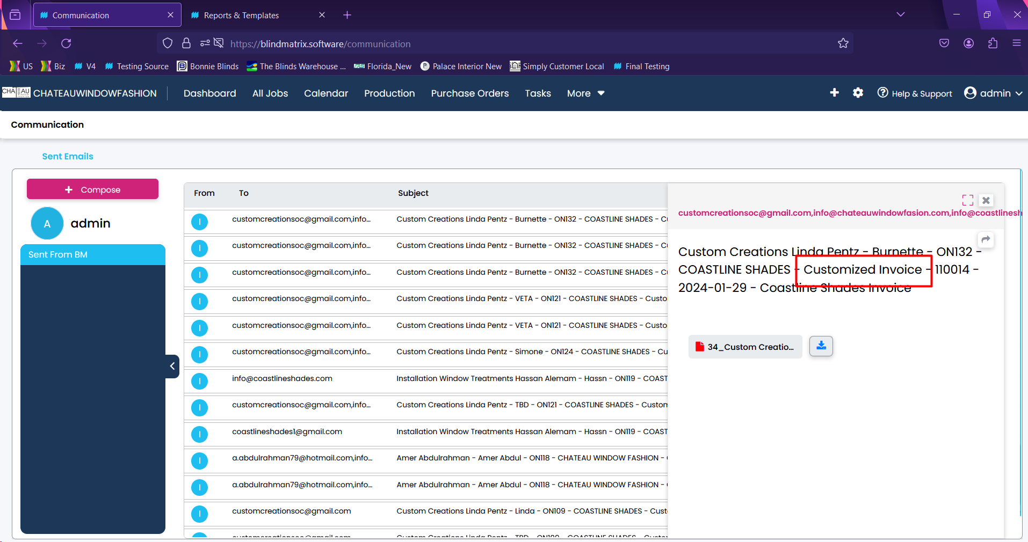Click the forward email arrow icon
The height and width of the screenshot is (542, 1028).
[986, 239]
